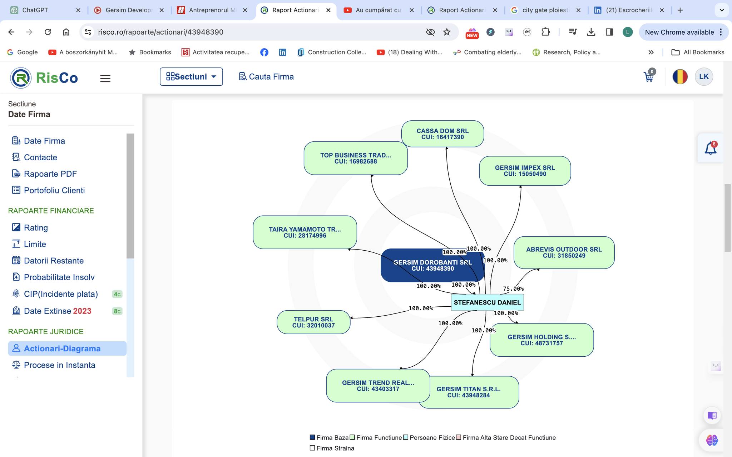
Task: Expand the Sectiuni dropdown
Action: 191,77
